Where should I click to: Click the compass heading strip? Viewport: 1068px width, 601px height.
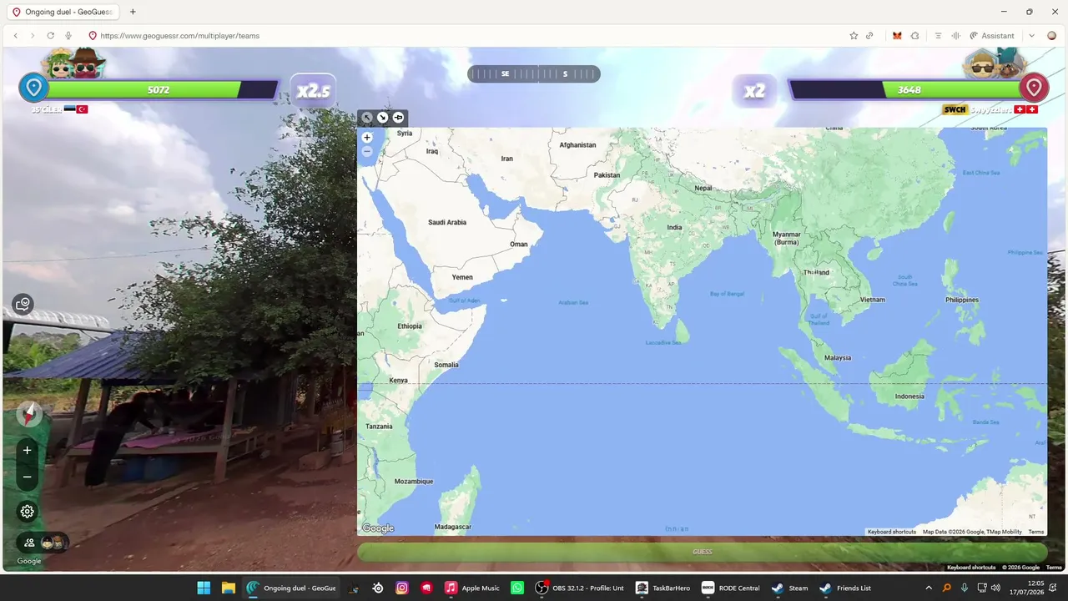[534, 73]
